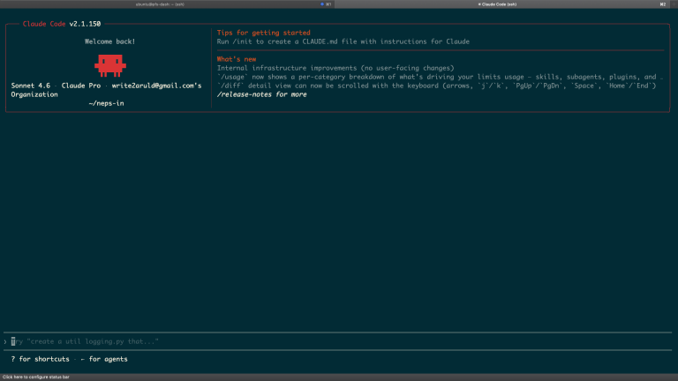
Task: Click the red Claude mascot icon
Action: pyautogui.click(x=110, y=65)
